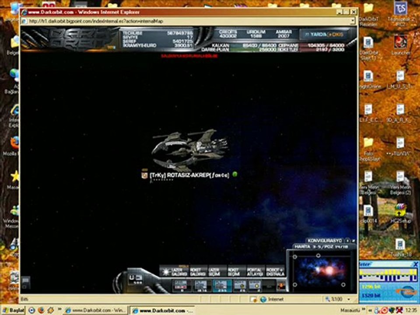The image size is (420, 315).
Task: Click the Başlat start button
Action: 13,311
